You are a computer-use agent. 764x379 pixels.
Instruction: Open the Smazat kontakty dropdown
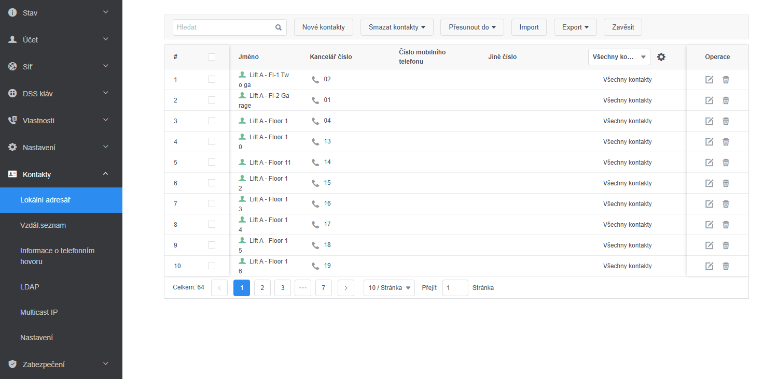[397, 27]
